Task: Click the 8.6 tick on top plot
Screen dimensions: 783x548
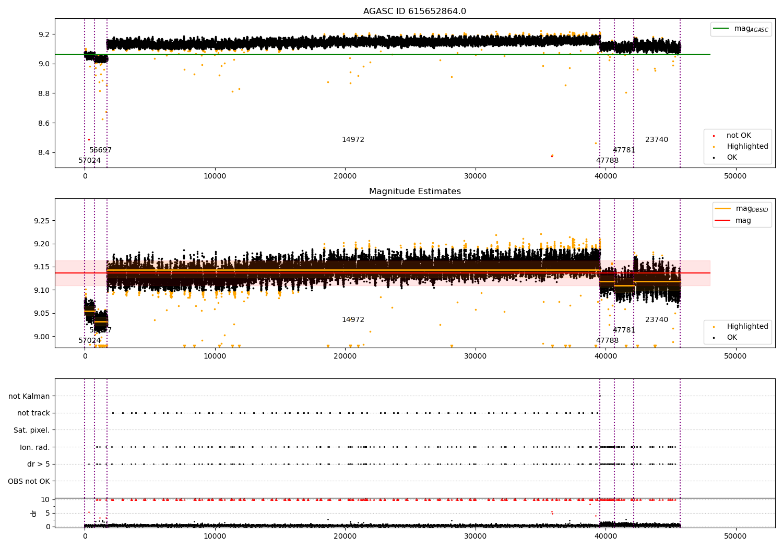Action: [45, 124]
